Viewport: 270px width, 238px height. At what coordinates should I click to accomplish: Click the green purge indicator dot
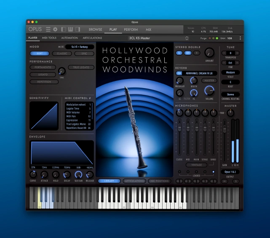point(217,38)
